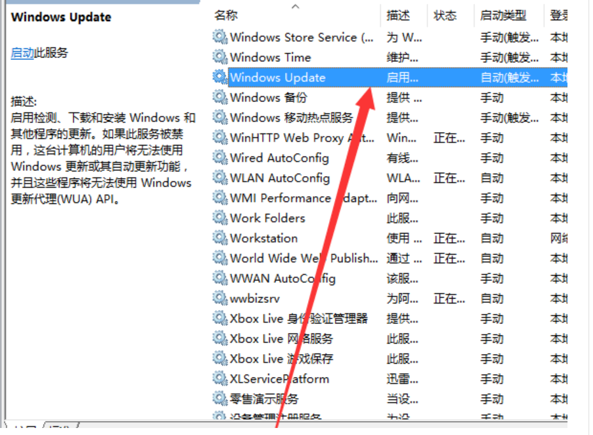The width and height of the screenshot is (593, 435).
Task: Click the 手动 startup type of Work Folders
Action: (x=492, y=218)
